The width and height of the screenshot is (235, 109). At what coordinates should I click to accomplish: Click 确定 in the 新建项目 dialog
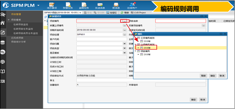coord(193,100)
